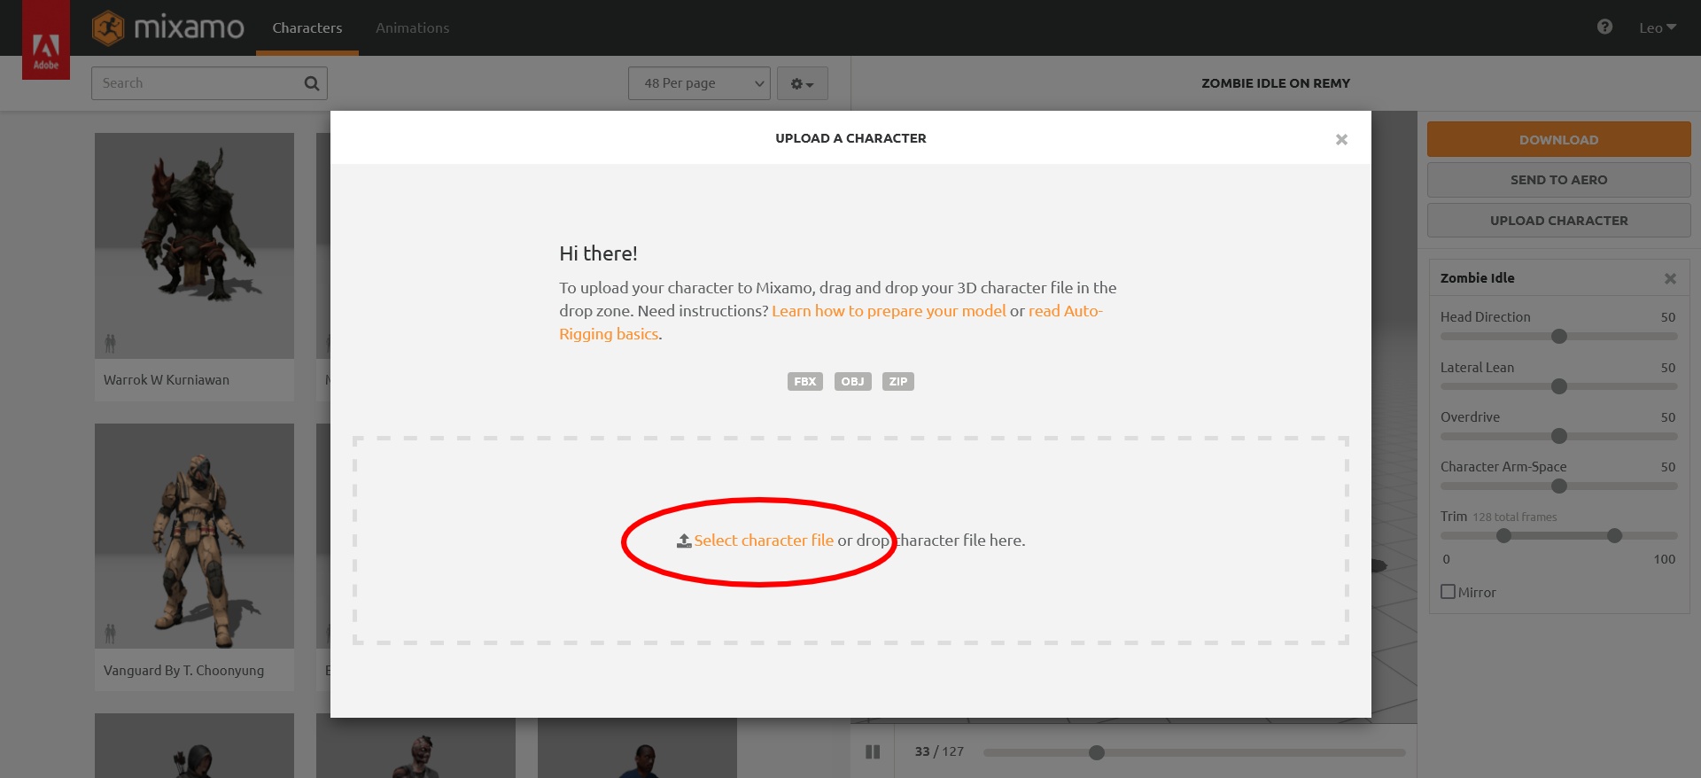The width and height of the screenshot is (1701, 778).
Task: Click the Trim start handle
Action: tap(1503, 535)
